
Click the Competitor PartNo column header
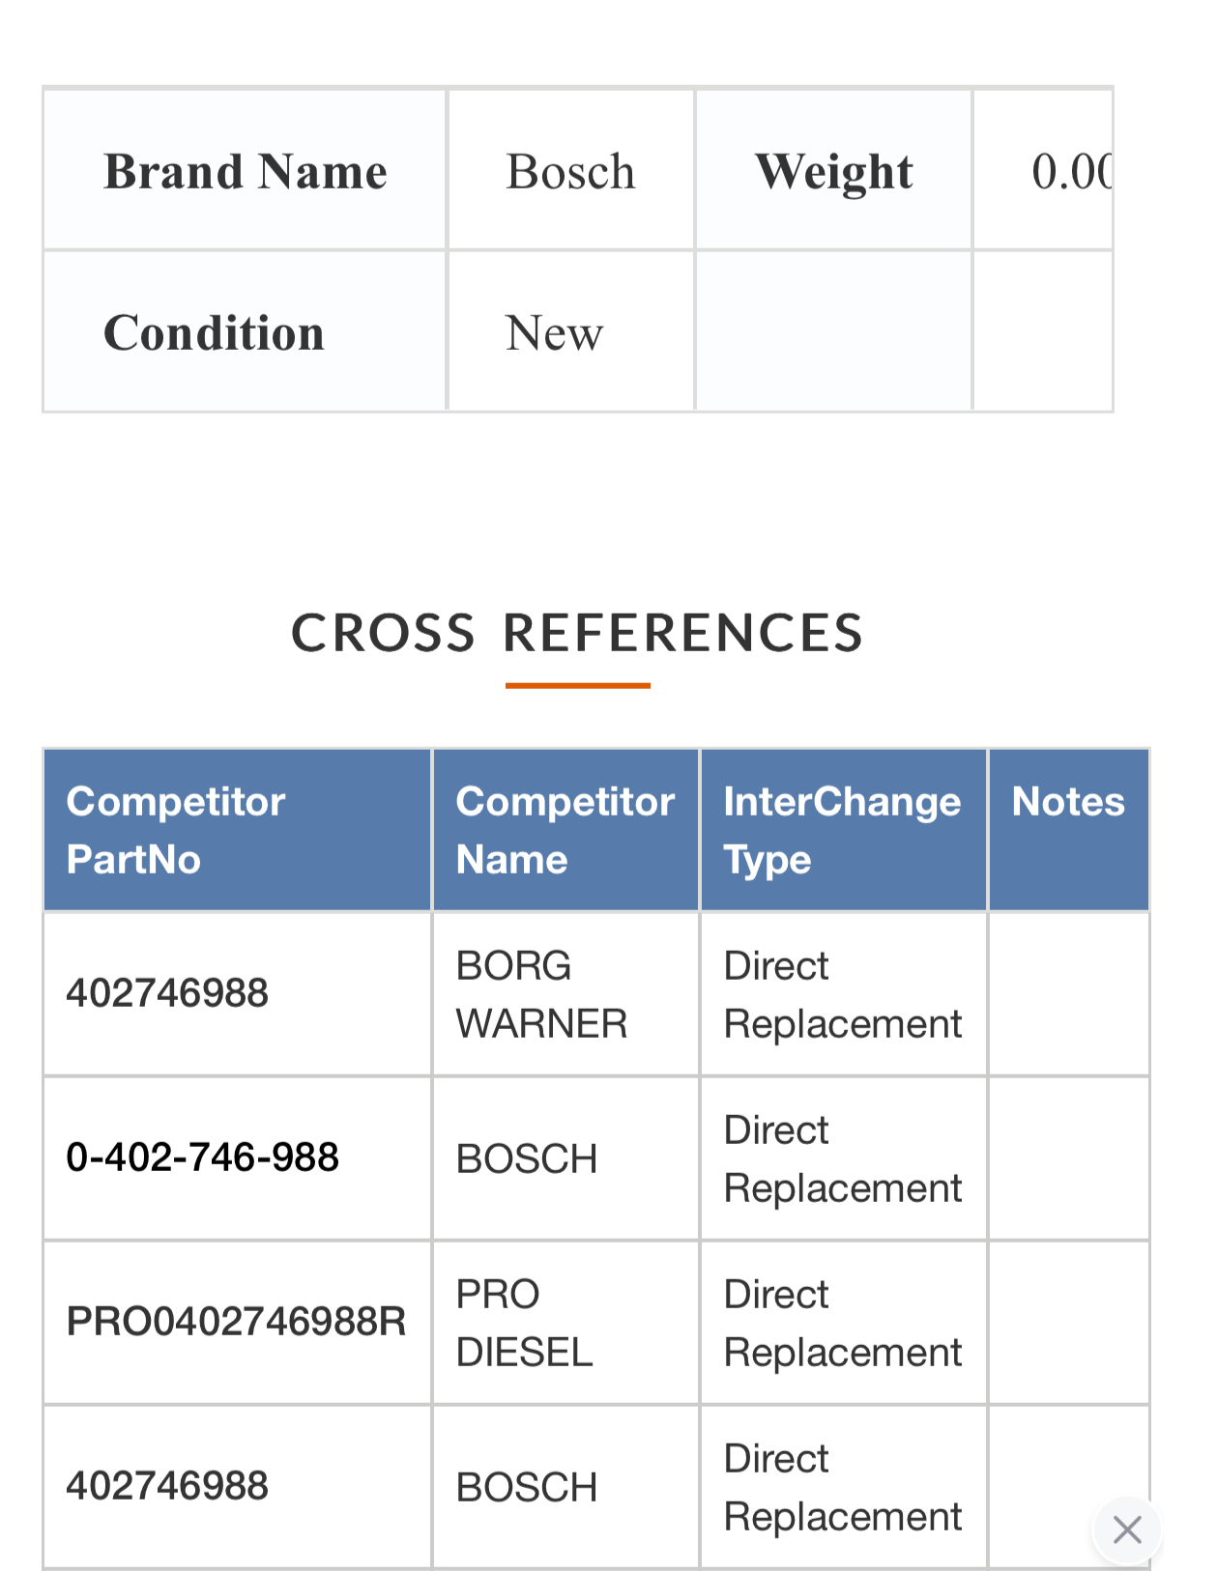click(176, 830)
